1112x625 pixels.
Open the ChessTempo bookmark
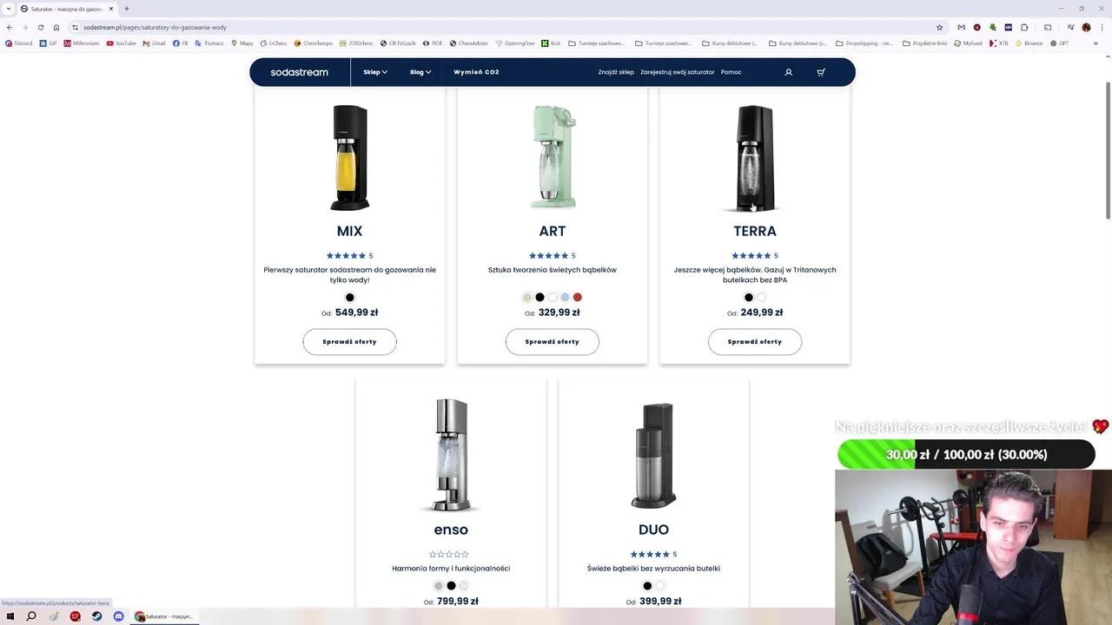pyautogui.click(x=314, y=43)
